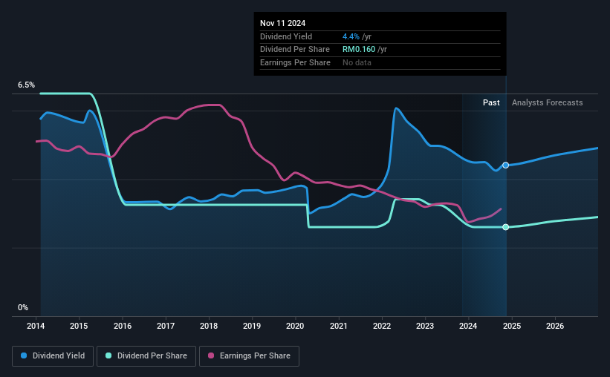Click the 2022 x-axis label
The image size is (610, 377).
(382, 326)
